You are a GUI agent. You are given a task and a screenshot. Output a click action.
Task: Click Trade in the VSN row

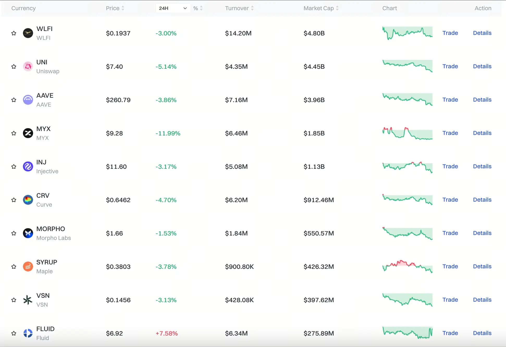point(450,300)
